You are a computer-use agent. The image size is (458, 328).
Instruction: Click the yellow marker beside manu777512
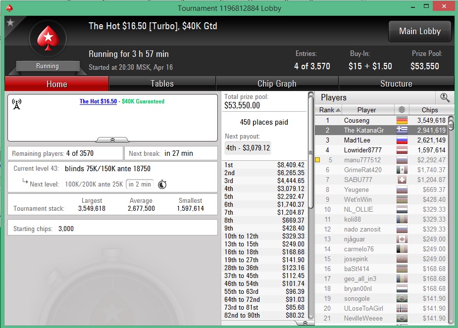click(x=317, y=160)
